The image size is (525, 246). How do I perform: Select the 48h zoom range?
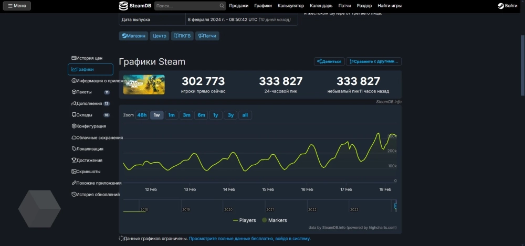tap(142, 115)
